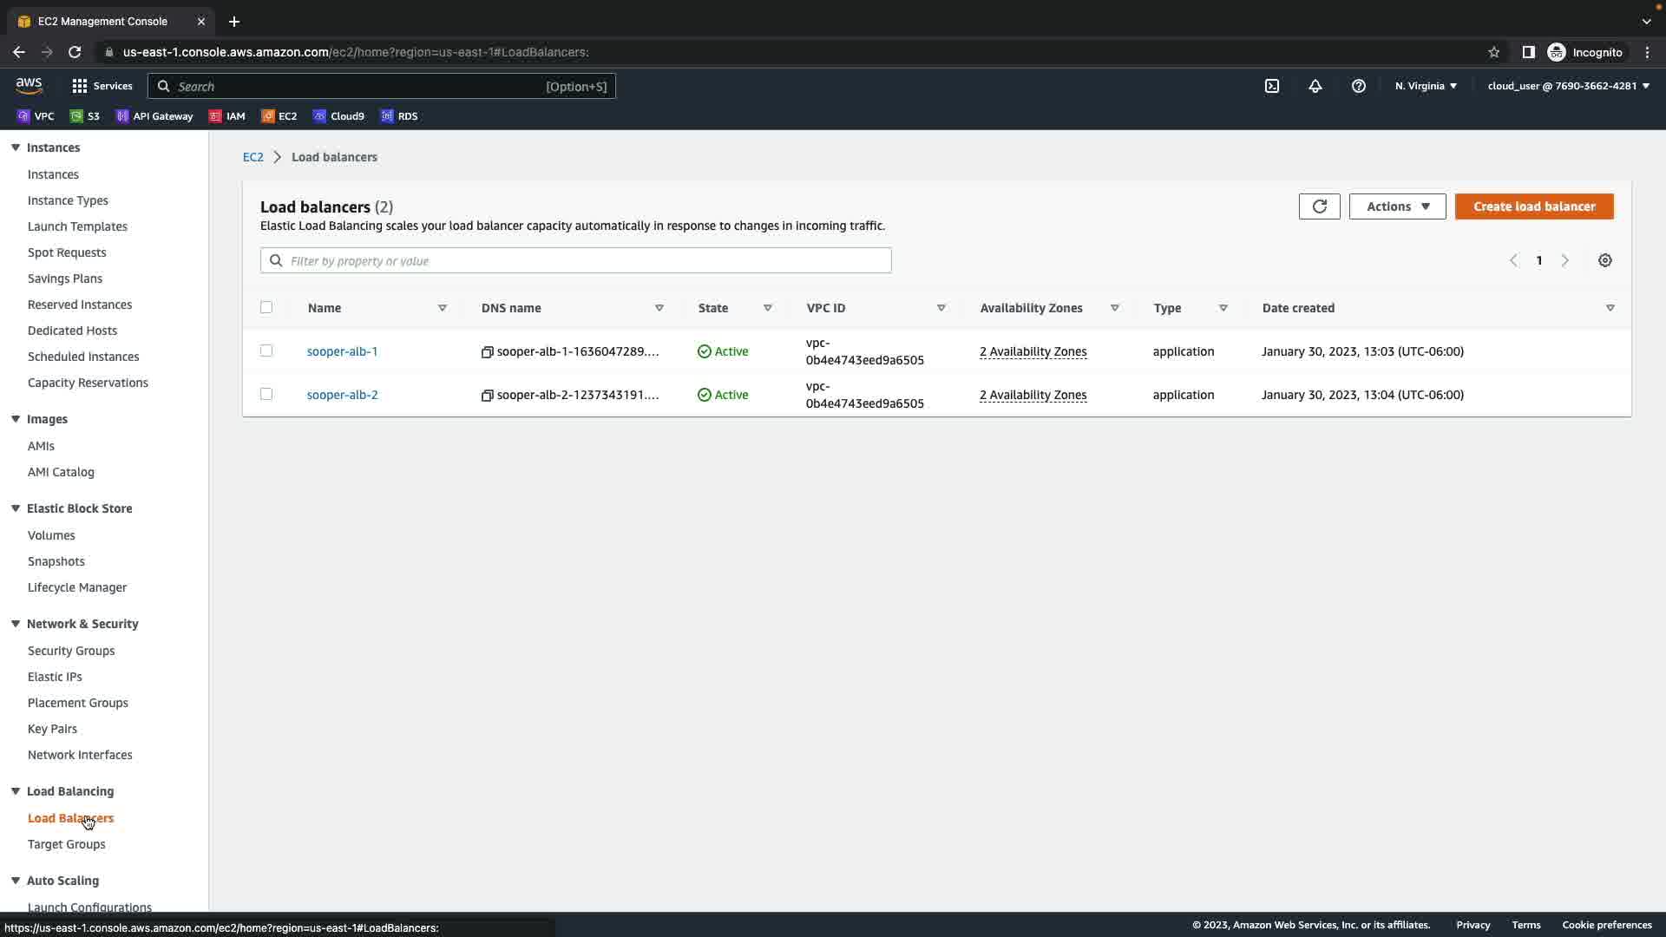Open Target Groups in sidebar
The height and width of the screenshot is (937, 1666).
point(66,844)
